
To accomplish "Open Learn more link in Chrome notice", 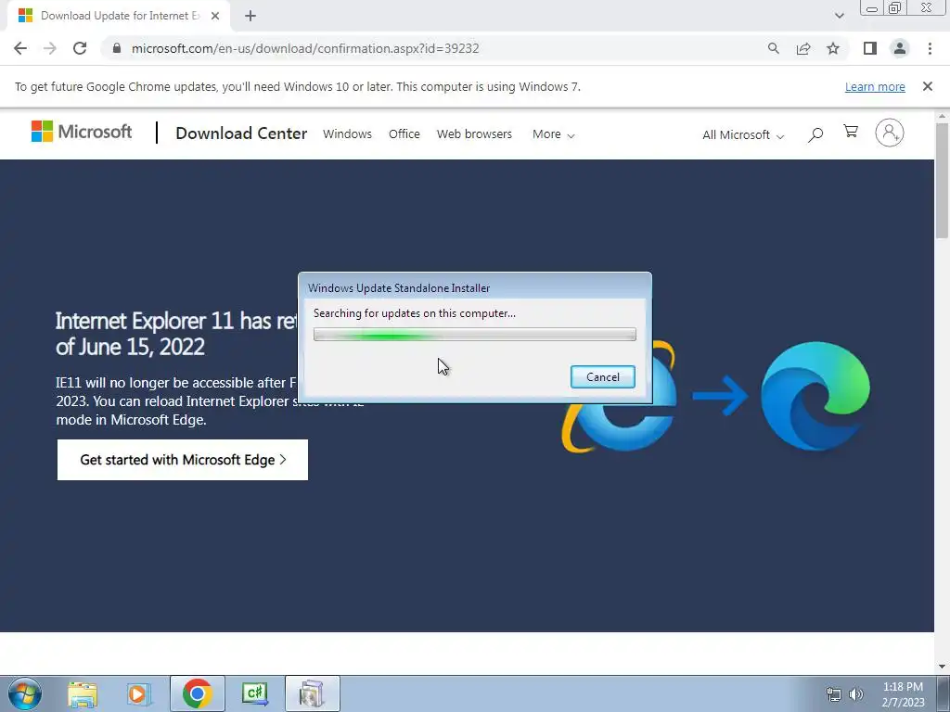I will 875,86.
